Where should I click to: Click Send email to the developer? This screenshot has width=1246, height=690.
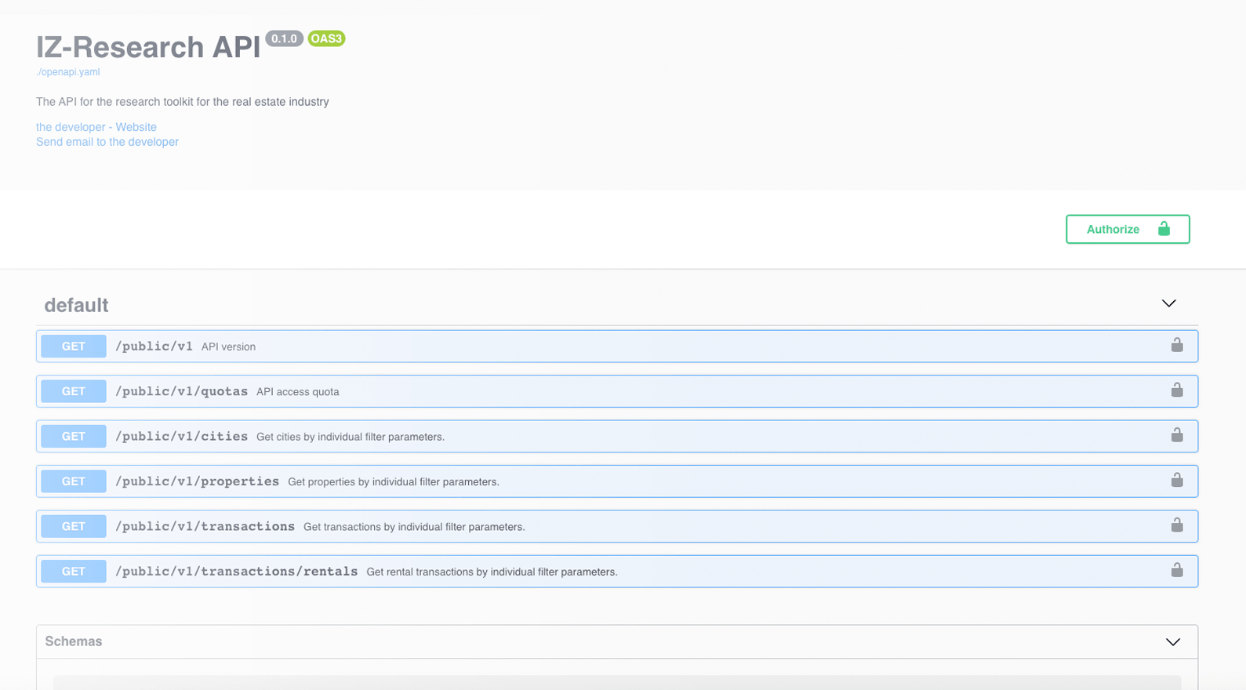click(x=107, y=142)
